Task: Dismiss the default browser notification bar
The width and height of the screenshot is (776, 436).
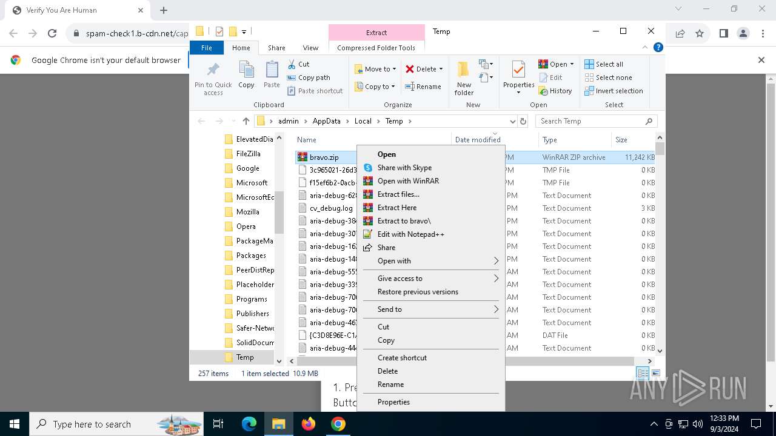Action: (761, 60)
